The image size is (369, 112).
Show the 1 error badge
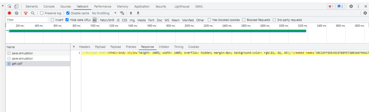tap(331, 6)
